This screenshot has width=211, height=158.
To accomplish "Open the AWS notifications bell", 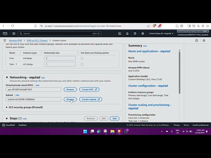I will click(127, 34).
